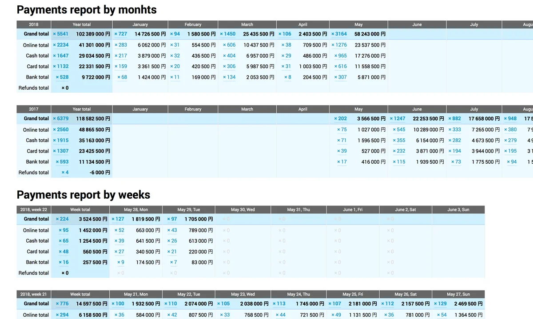Select the 2018 year header cell
Screen dimensions: 533x319
(33, 24)
